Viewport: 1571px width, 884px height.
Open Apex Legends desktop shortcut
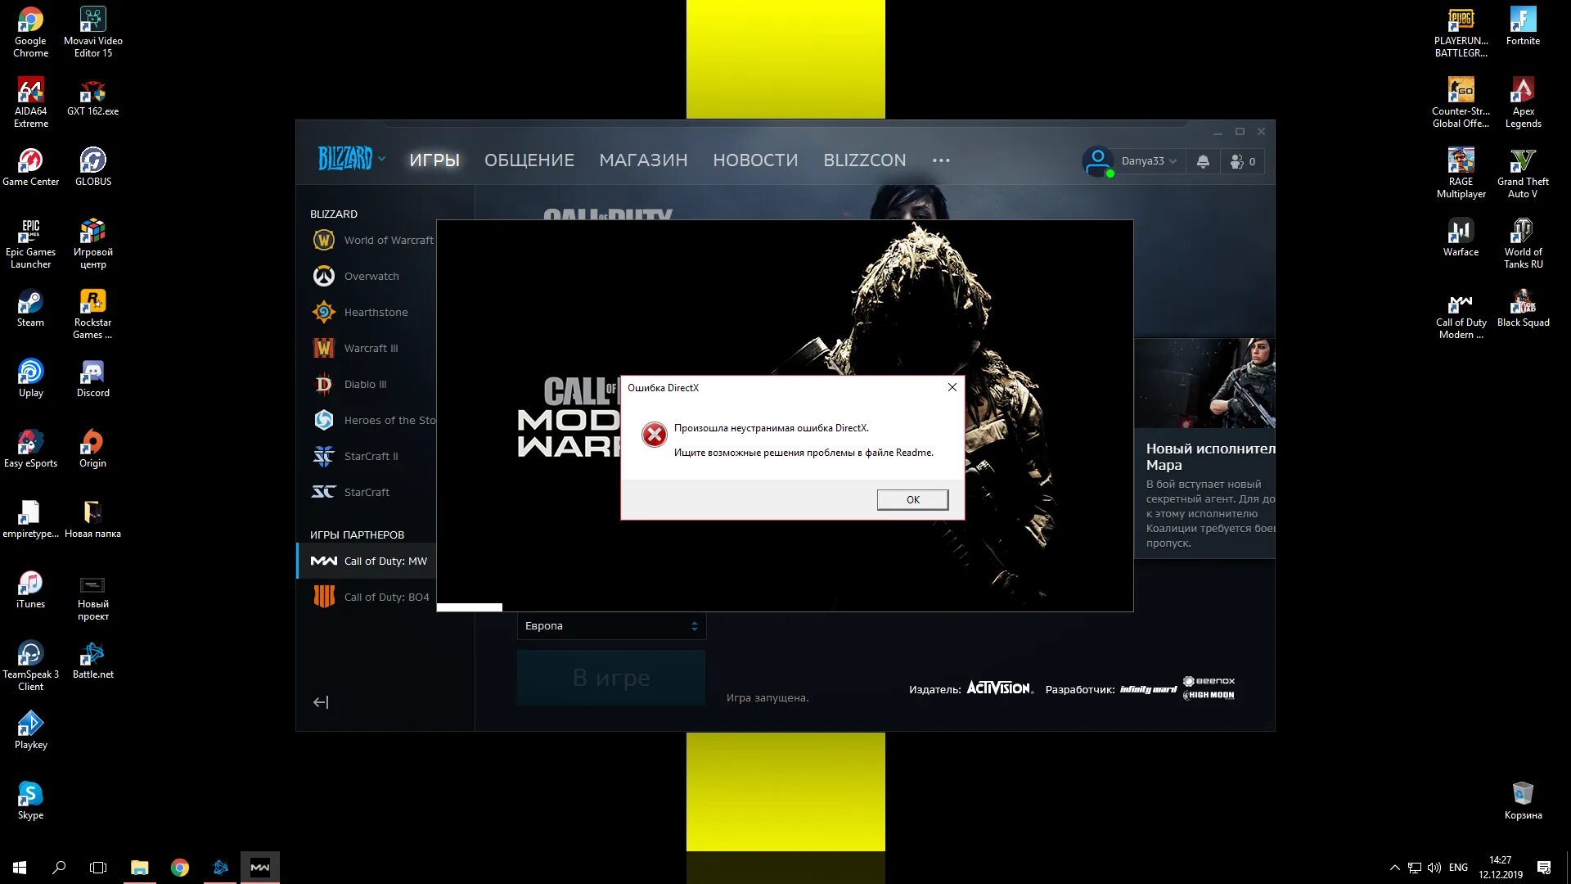coord(1523,103)
